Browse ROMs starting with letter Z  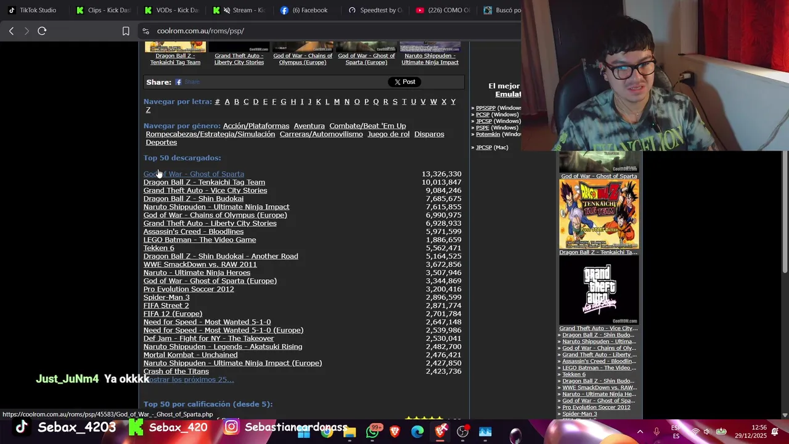(148, 110)
